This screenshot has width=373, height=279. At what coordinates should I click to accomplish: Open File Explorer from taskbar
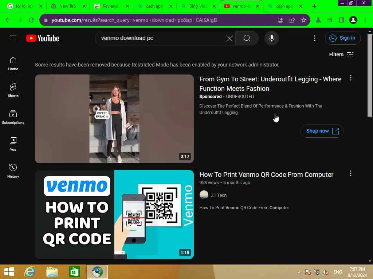(52, 272)
